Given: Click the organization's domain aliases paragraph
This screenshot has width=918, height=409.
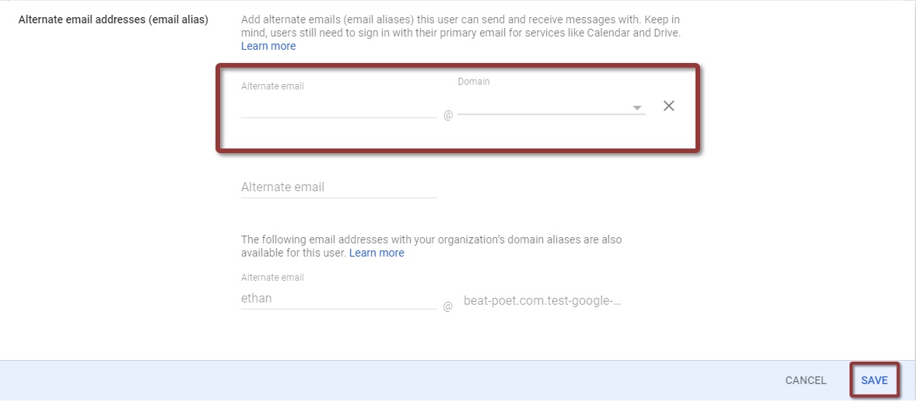Looking at the screenshot, I should pos(432,246).
